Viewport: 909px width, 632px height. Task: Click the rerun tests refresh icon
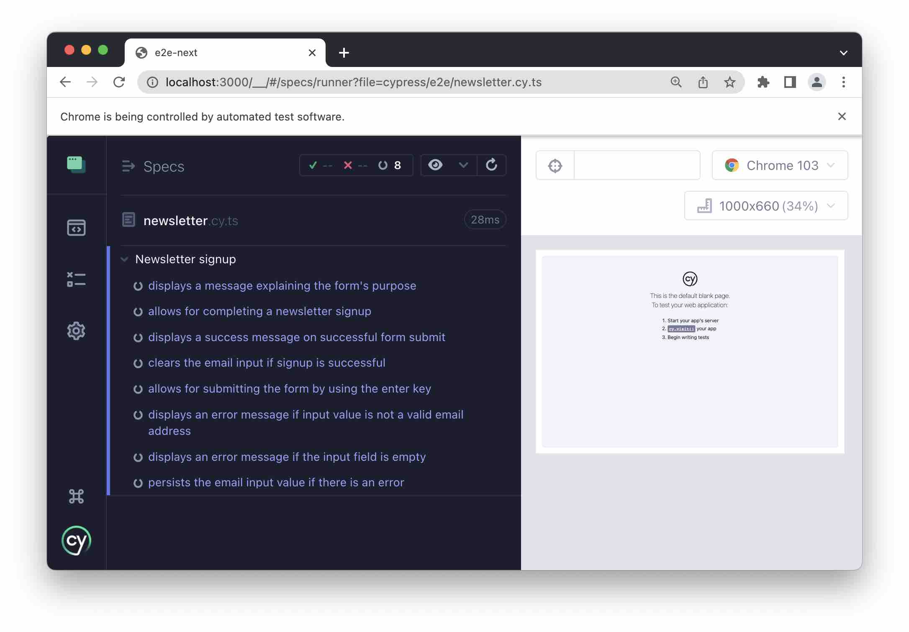click(x=491, y=165)
